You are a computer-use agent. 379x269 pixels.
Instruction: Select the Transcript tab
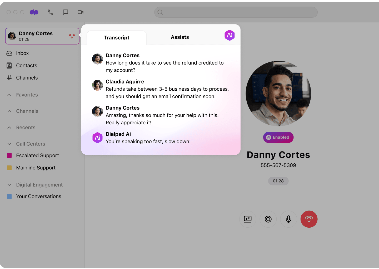(117, 38)
